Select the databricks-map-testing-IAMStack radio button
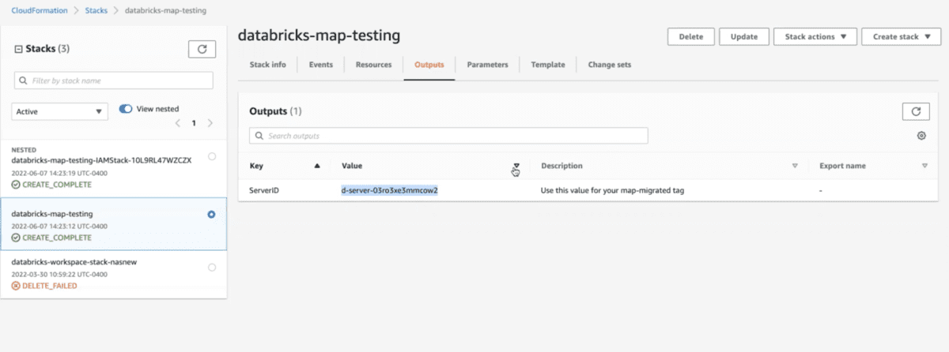This screenshot has height=352, width=949. tap(211, 156)
